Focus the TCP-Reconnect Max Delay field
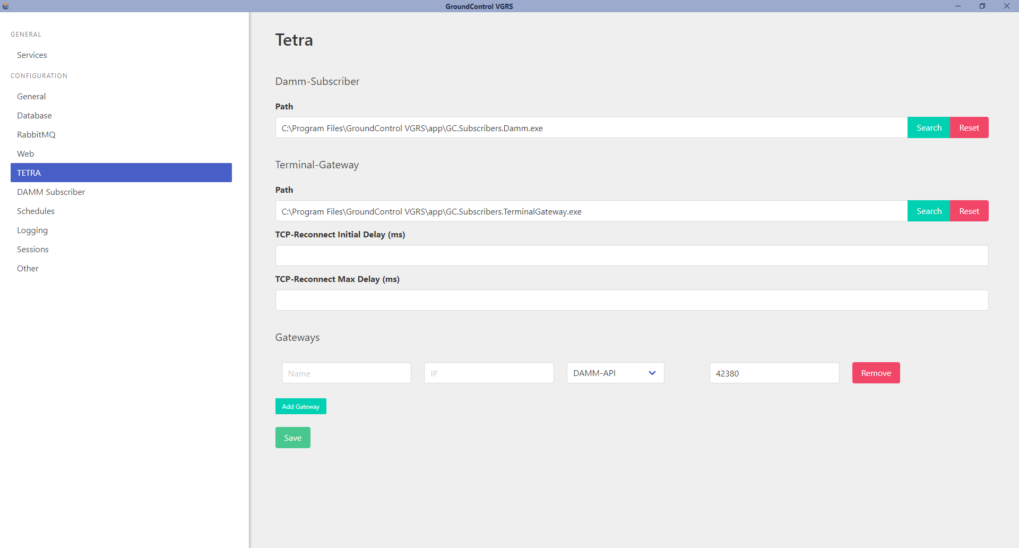Viewport: 1019px width, 548px height. [x=631, y=300]
